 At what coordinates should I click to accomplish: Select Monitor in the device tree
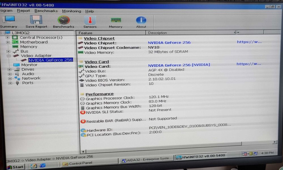pos(29,65)
